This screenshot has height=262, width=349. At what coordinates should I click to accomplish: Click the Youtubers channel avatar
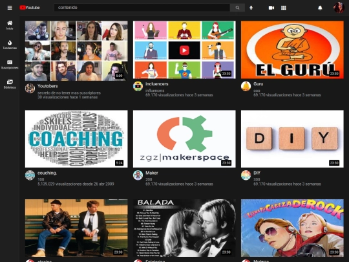click(30, 89)
